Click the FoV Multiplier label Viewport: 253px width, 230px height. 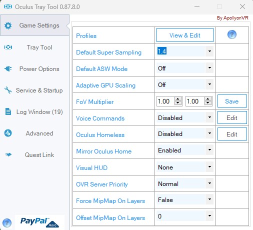94,102
